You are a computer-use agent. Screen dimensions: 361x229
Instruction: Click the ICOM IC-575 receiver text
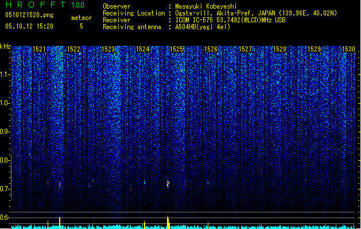click(x=230, y=20)
